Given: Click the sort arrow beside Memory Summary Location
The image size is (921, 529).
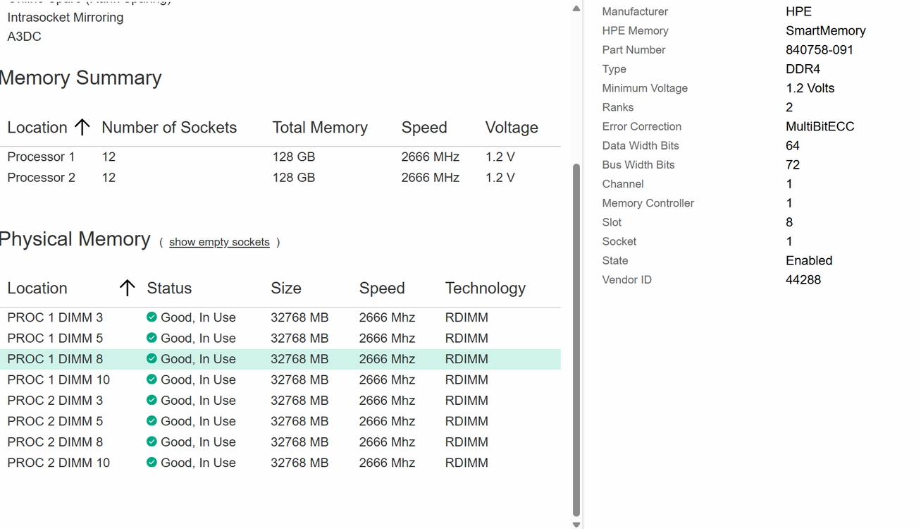Looking at the screenshot, I should point(82,127).
